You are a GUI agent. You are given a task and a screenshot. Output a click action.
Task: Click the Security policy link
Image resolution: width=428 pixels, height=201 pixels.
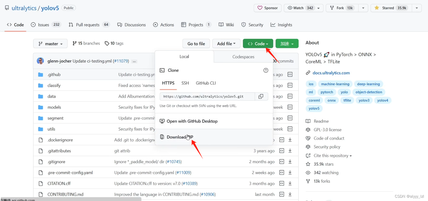(327, 147)
